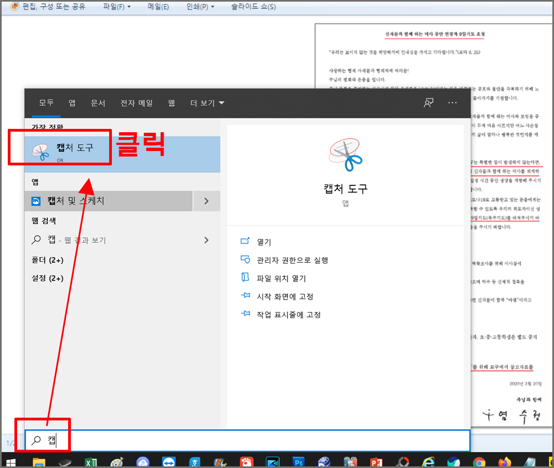
Task: Click the 가장 정확 section heading
Action: pos(47,127)
